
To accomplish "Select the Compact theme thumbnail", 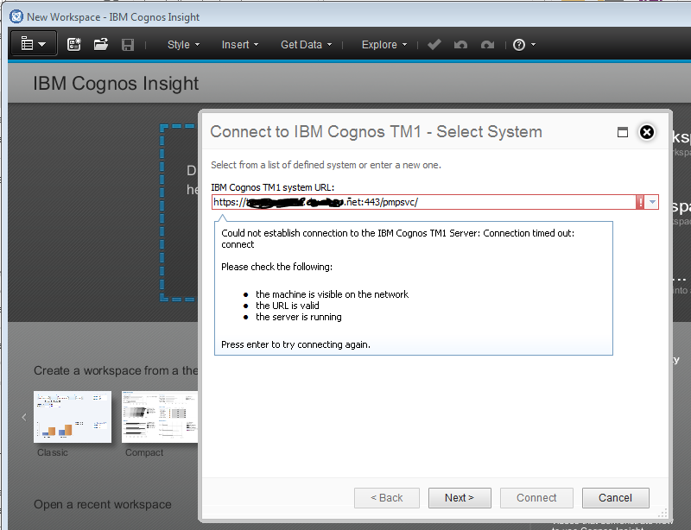I will pos(160,417).
